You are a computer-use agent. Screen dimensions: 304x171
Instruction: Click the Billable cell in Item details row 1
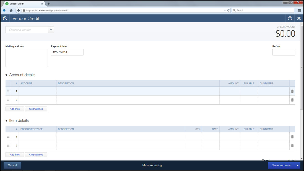249,137
